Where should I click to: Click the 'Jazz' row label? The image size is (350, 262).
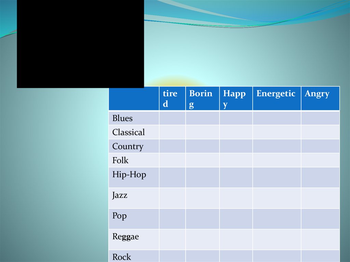(x=134, y=198)
